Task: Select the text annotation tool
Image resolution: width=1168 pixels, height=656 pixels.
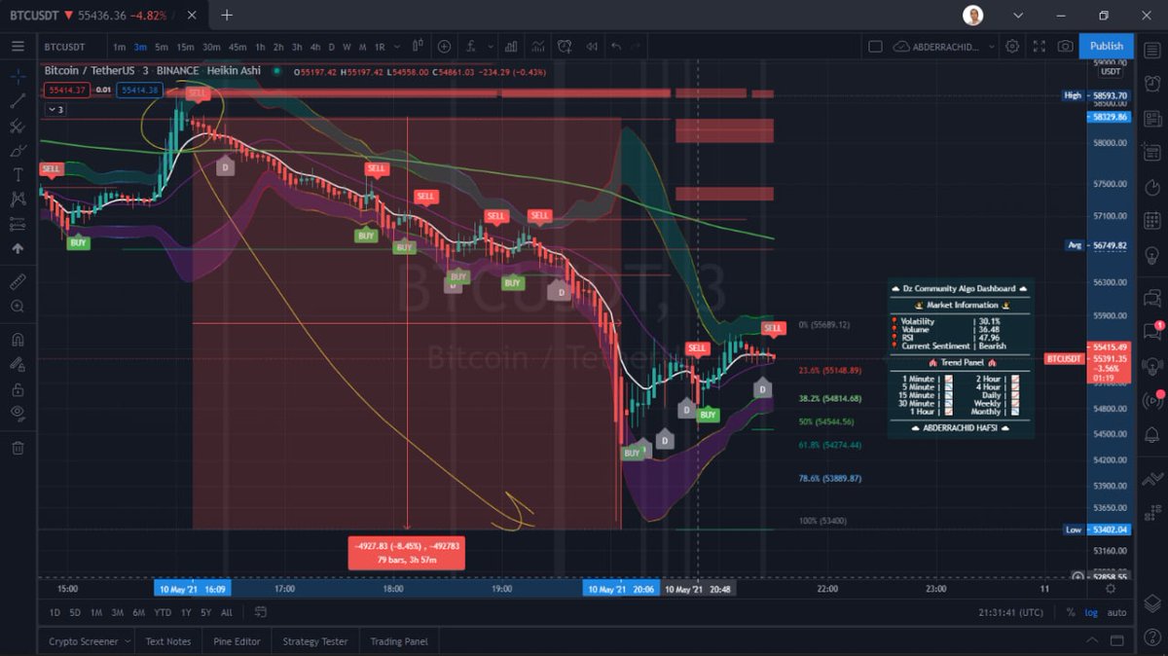Action: click(18, 175)
